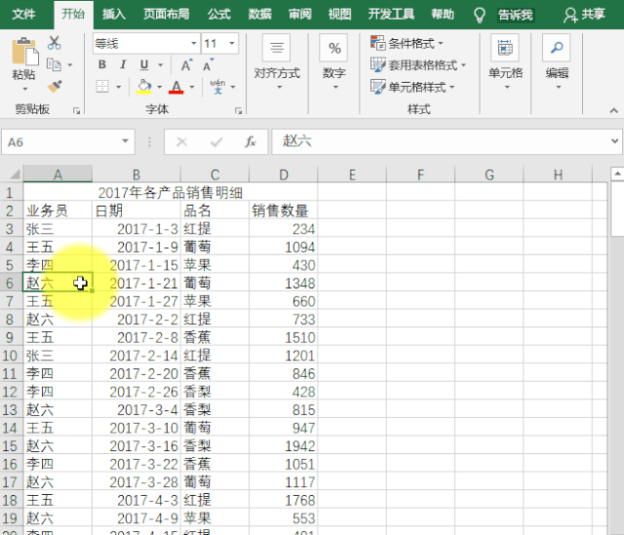The image size is (624, 535).
Task: Click the 告诉我 lightbulb icon
Action: coord(479,15)
